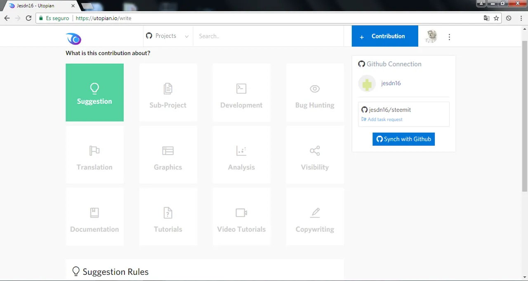The image size is (528, 281).
Task: Select the Video Tutorials camera tile
Action: (x=241, y=217)
